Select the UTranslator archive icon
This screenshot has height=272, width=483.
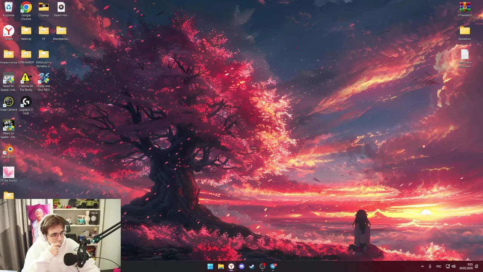tap(465, 9)
